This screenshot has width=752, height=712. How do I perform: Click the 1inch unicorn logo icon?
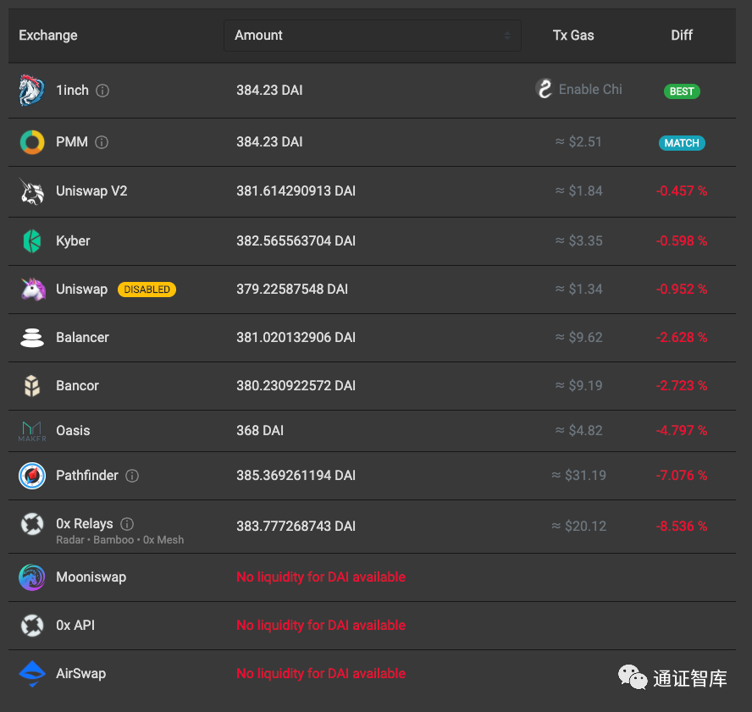(31, 91)
